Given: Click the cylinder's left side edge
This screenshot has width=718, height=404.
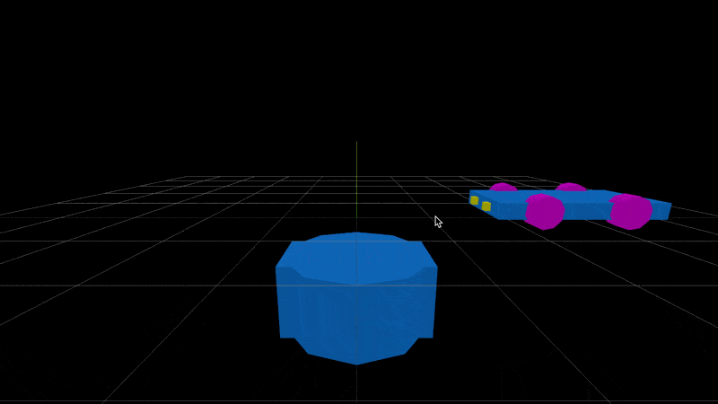Looking at the screenshot, I should [277, 301].
